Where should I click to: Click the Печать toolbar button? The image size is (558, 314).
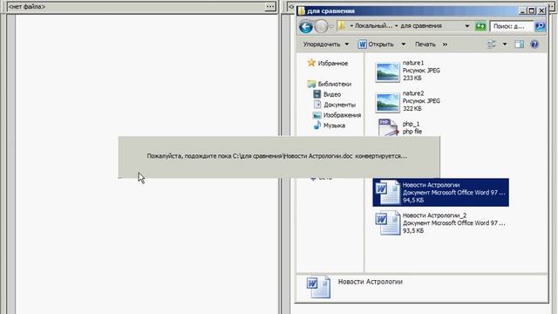click(425, 44)
